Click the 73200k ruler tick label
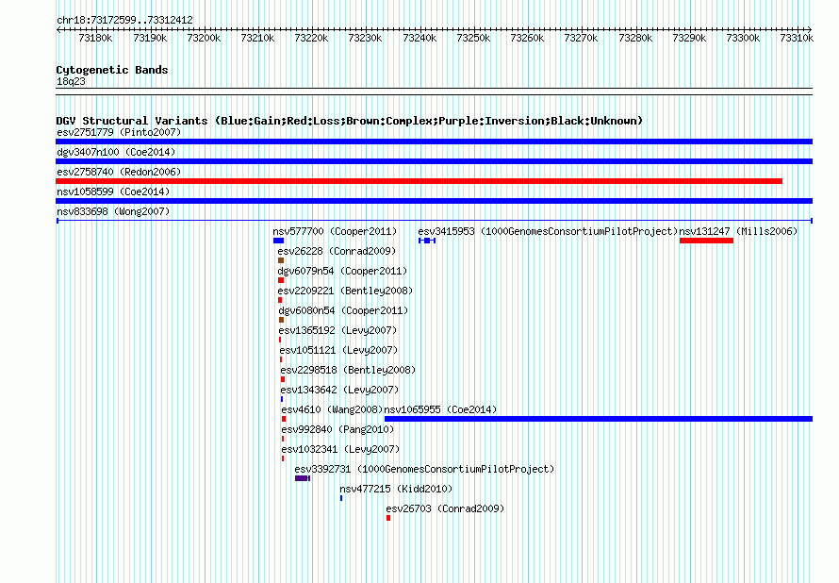This screenshot has width=839, height=583. point(204,38)
